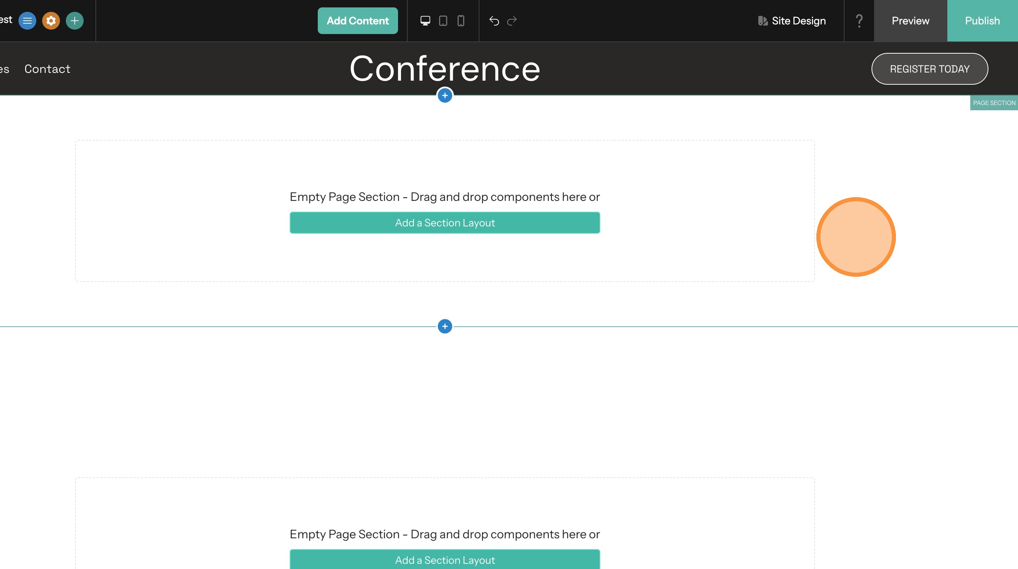
Task: Publish the website
Action: pos(982,21)
